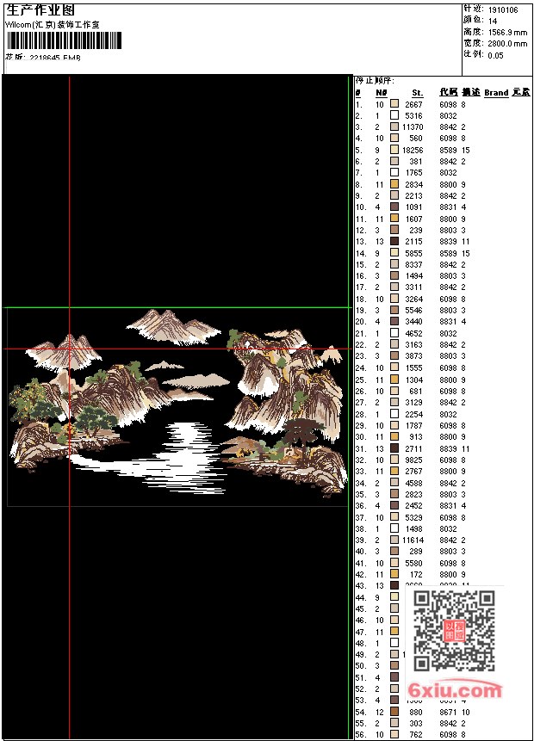This screenshot has height=741, width=534.
Task: Select stitch count 18256 in row 5
Action: (x=413, y=150)
